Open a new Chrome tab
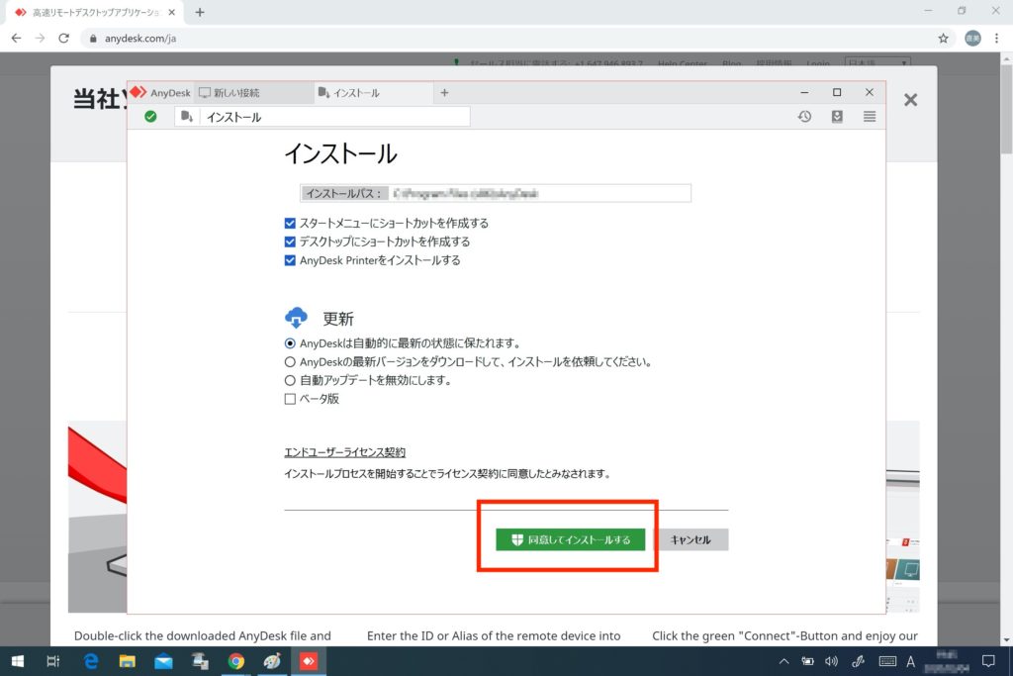This screenshot has width=1013, height=676. 200,12
